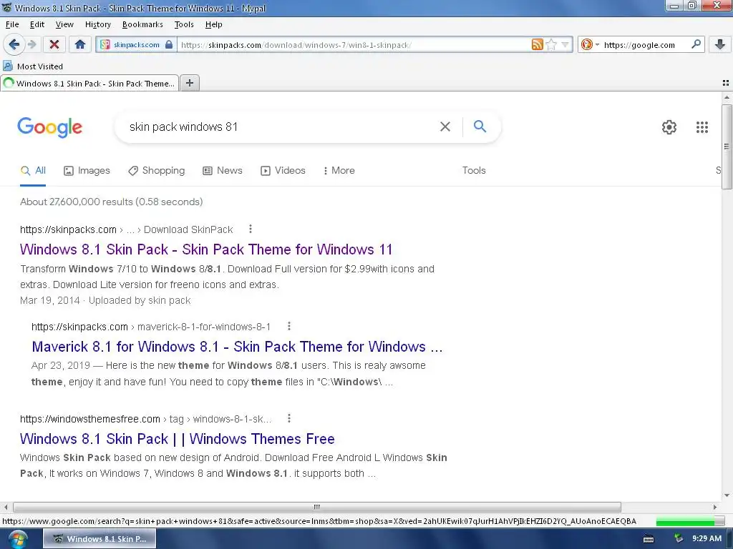Bookmark this page with the star icon
The height and width of the screenshot is (549, 733).
coord(552,45)
